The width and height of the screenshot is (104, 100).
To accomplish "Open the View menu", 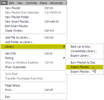I will [20, 3].
